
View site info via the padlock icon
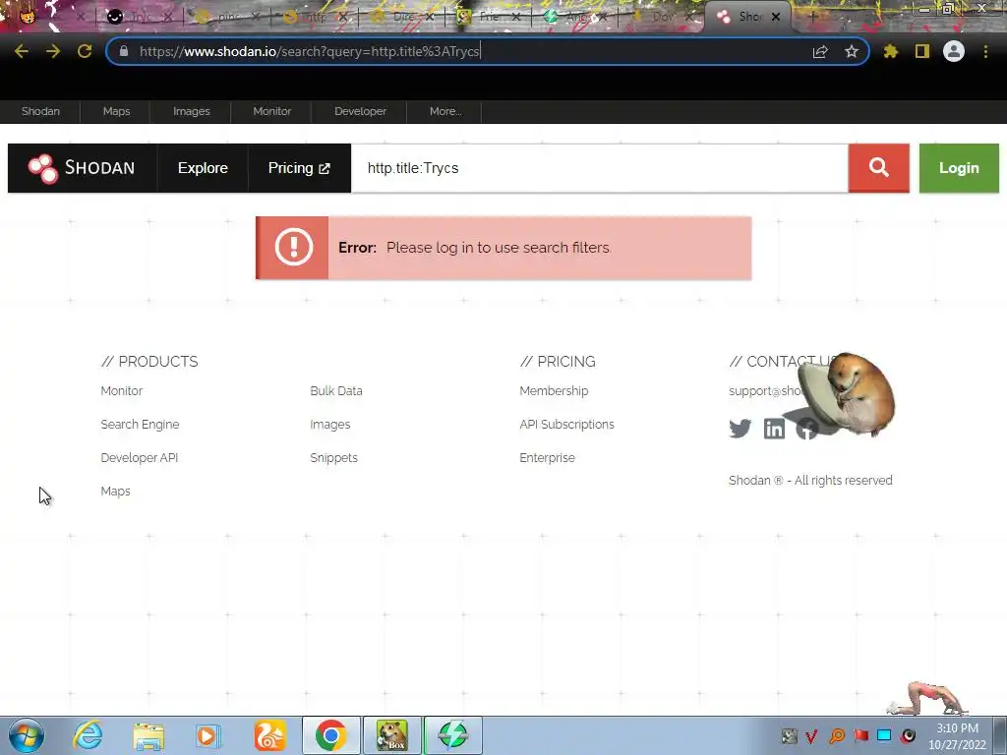pyautogui.click(x=124, y=51)
